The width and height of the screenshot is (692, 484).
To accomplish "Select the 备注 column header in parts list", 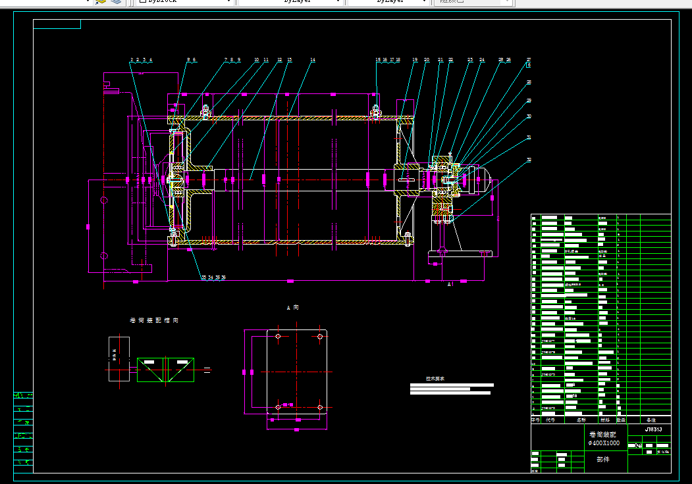I will (651, 420).
